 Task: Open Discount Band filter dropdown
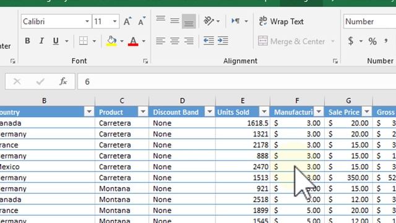210,111
